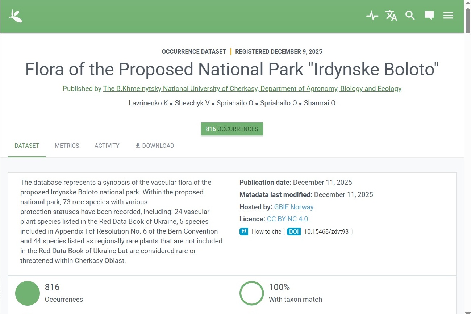Open the language translation menu icon
This screenshot has height=314, width=471.
point(391,16)
